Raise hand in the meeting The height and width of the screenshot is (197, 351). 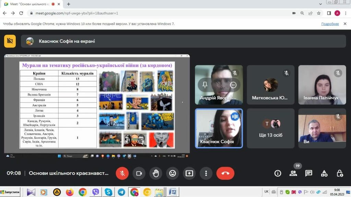tap(156, 173)
